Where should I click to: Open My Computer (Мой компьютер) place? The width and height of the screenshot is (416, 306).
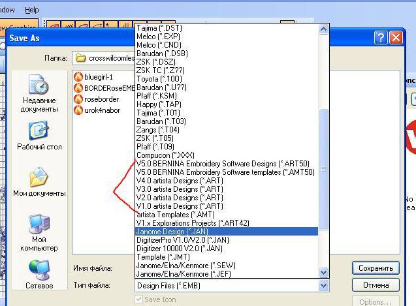[x=39, y=232]
